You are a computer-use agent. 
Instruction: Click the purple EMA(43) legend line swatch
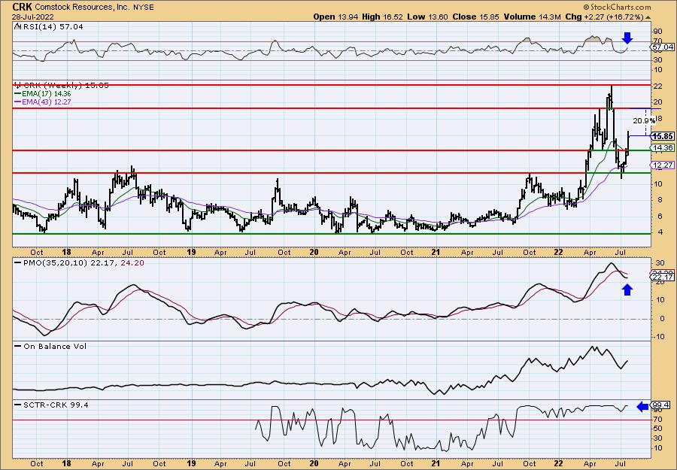(x=19, y=102)
